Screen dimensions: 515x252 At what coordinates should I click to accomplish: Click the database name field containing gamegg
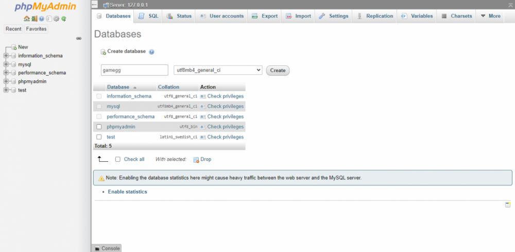click(134, 70)
